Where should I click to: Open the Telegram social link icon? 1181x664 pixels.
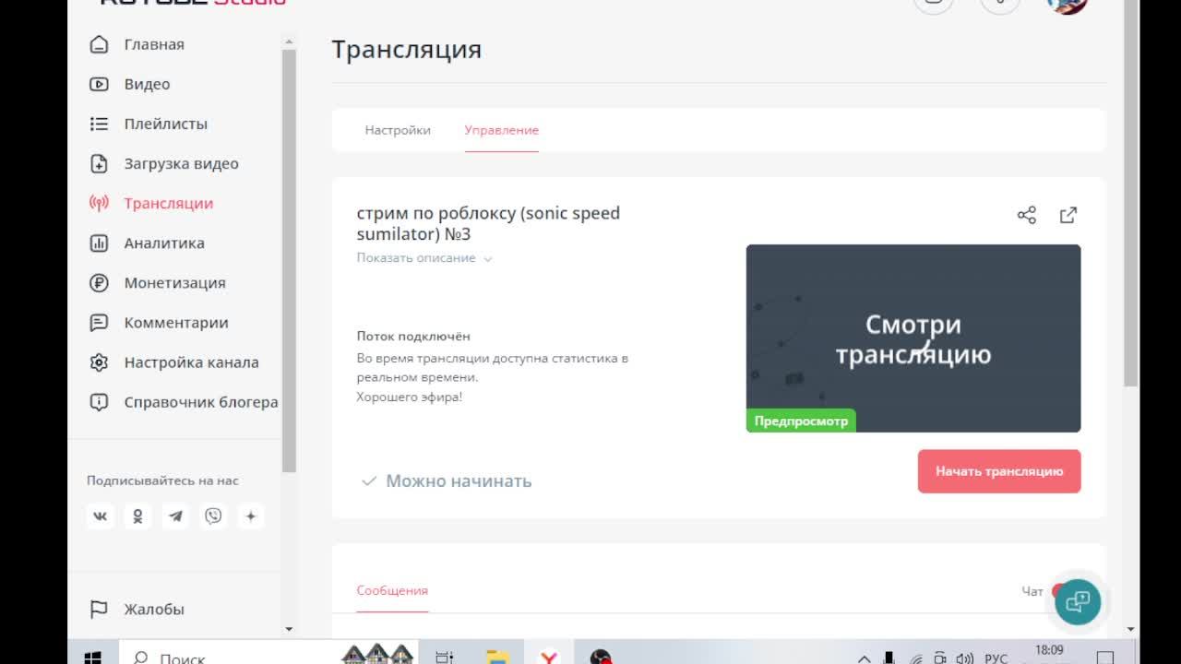coord(175,516)
